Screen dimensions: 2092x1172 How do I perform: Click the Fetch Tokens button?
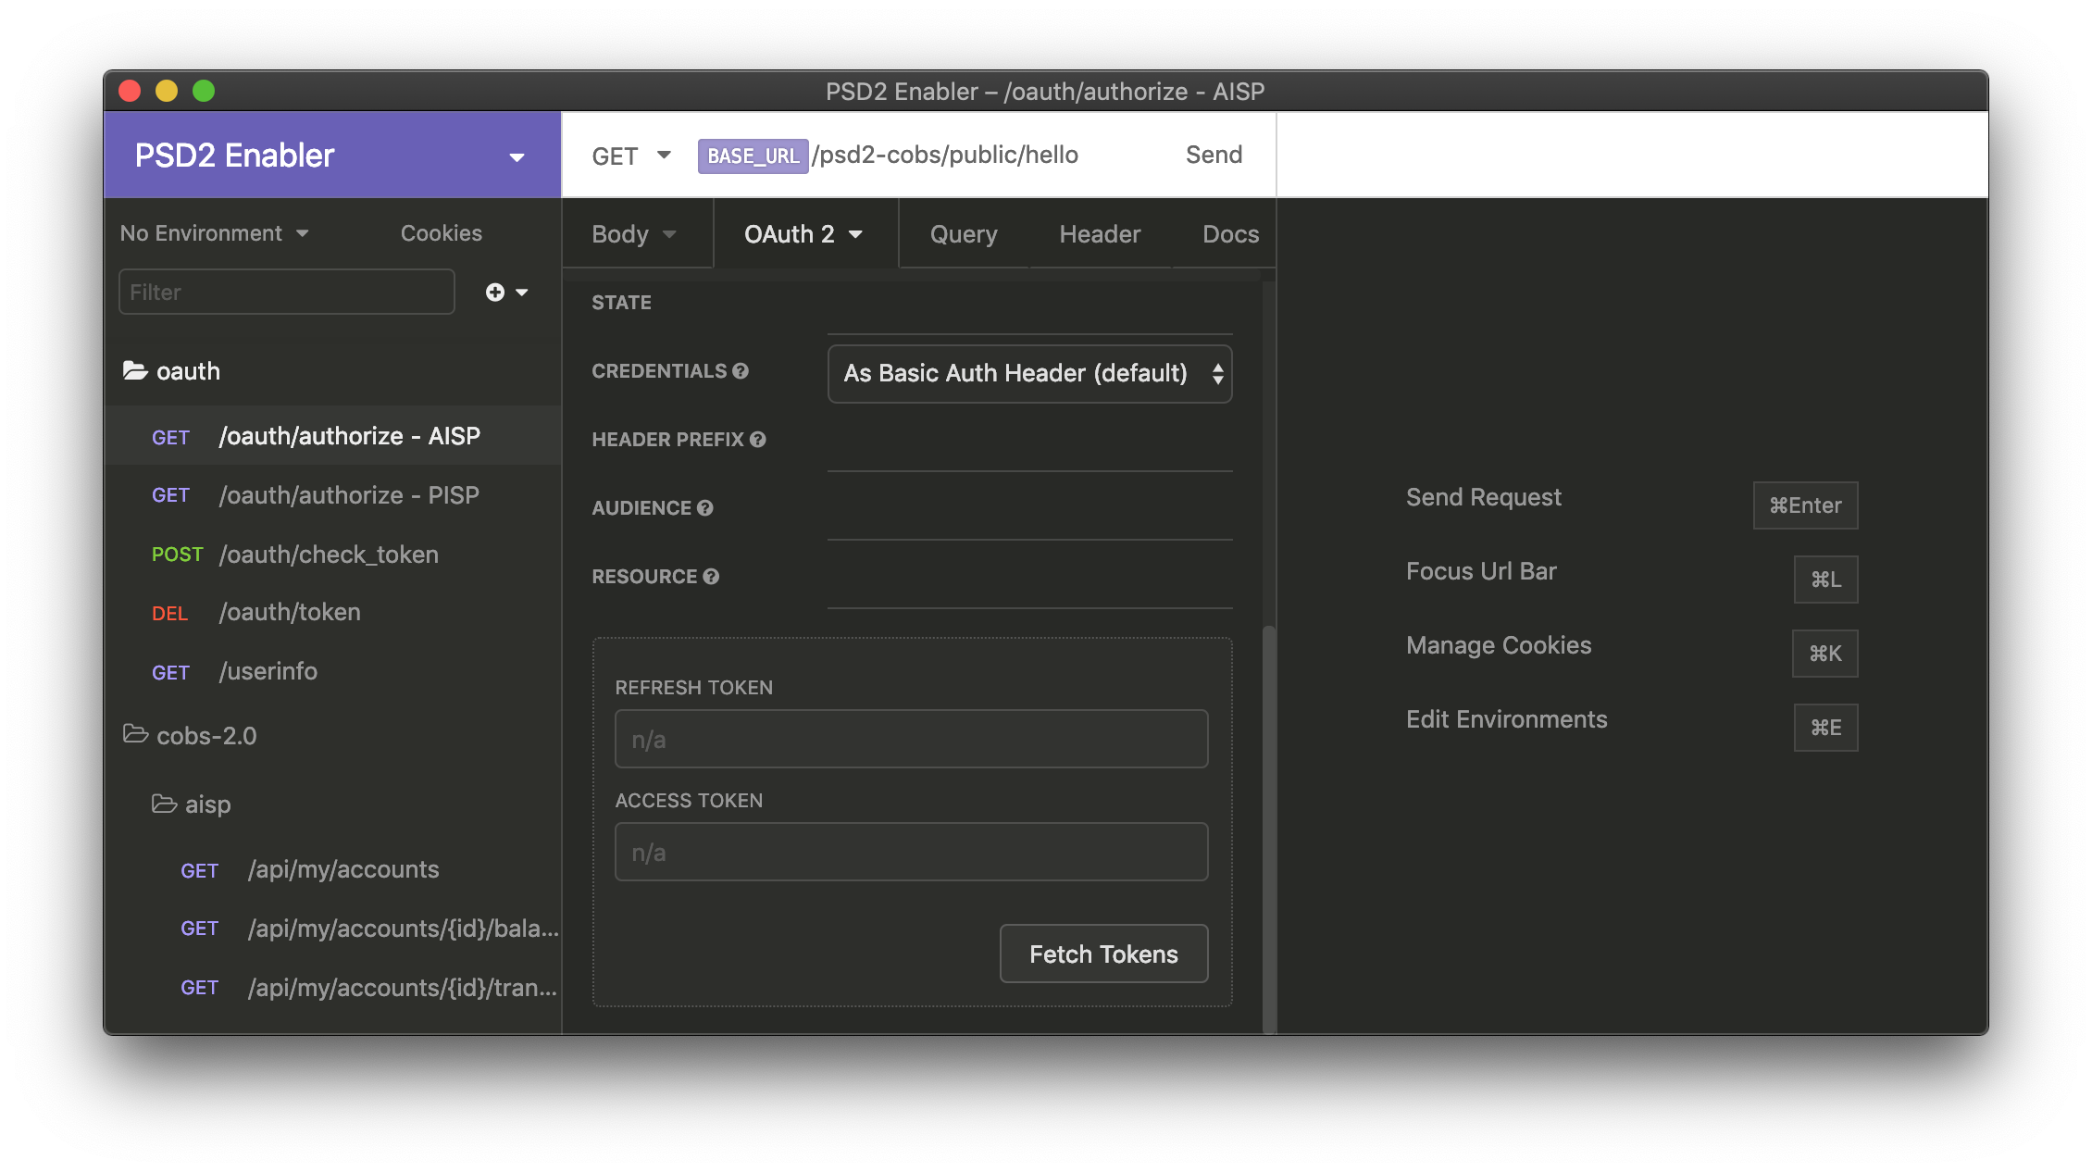[1103, 954]
